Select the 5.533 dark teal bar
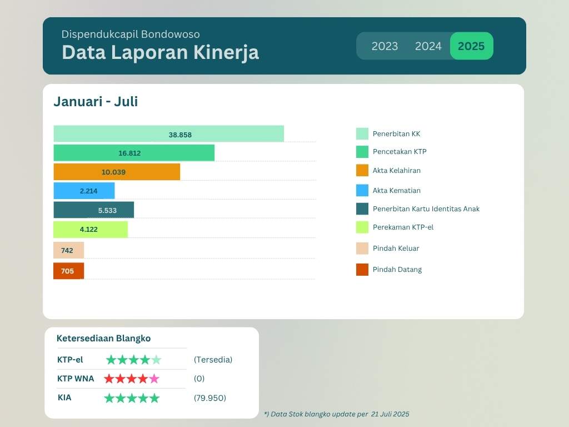 (x=93, y=210)
